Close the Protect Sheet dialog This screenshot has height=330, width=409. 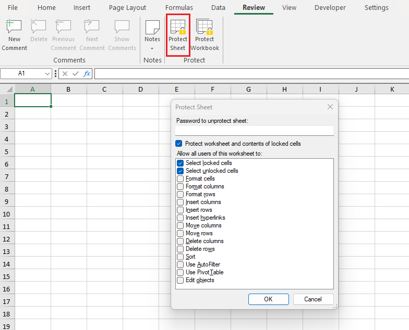(330, 107)
